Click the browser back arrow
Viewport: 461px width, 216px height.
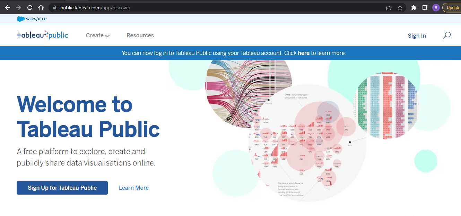[8, 8]
